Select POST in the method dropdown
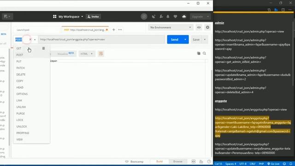The height and width of the screenshot is (166, 295). (19, 55)
